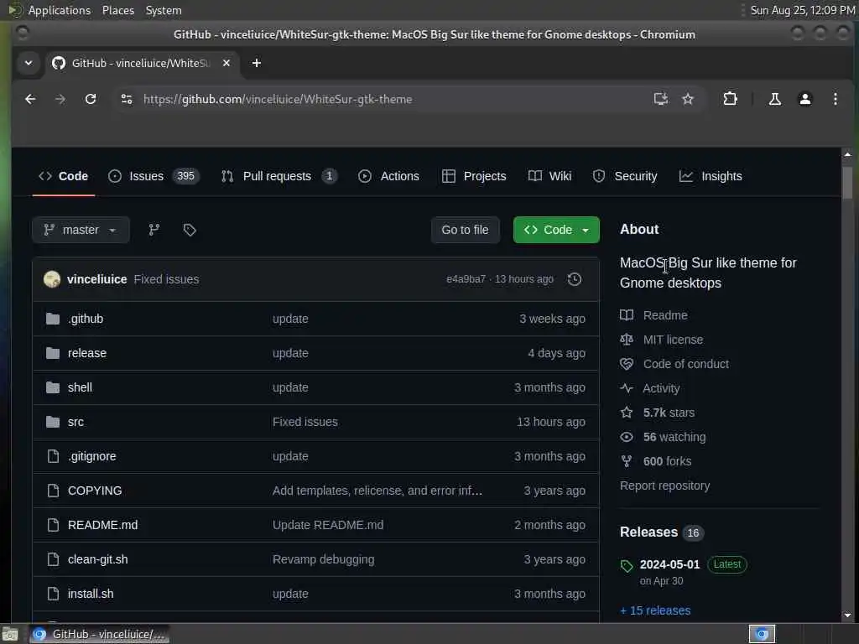Open the Chrome Labs flask icon

pos(774,99)
